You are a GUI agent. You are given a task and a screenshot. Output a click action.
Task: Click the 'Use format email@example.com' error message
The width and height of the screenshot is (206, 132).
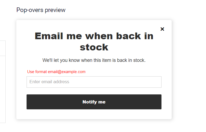(x=56, y=72)
